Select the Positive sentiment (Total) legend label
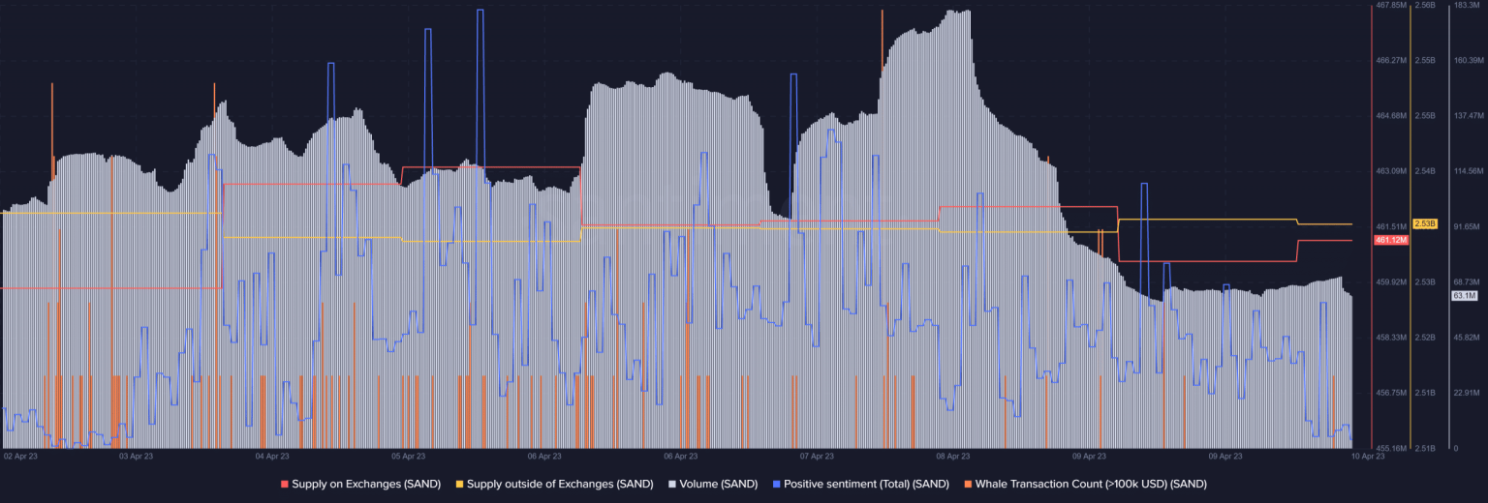 tap(866, 484)
